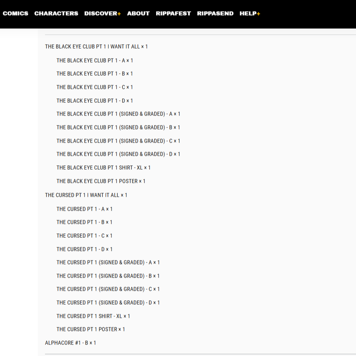Select "THE BLACK EYE CLUB PT 1 I WANT IT ALL × 1"
This screenshot has height=356, width=356.
pyautogui.click(x=96, y=47)
